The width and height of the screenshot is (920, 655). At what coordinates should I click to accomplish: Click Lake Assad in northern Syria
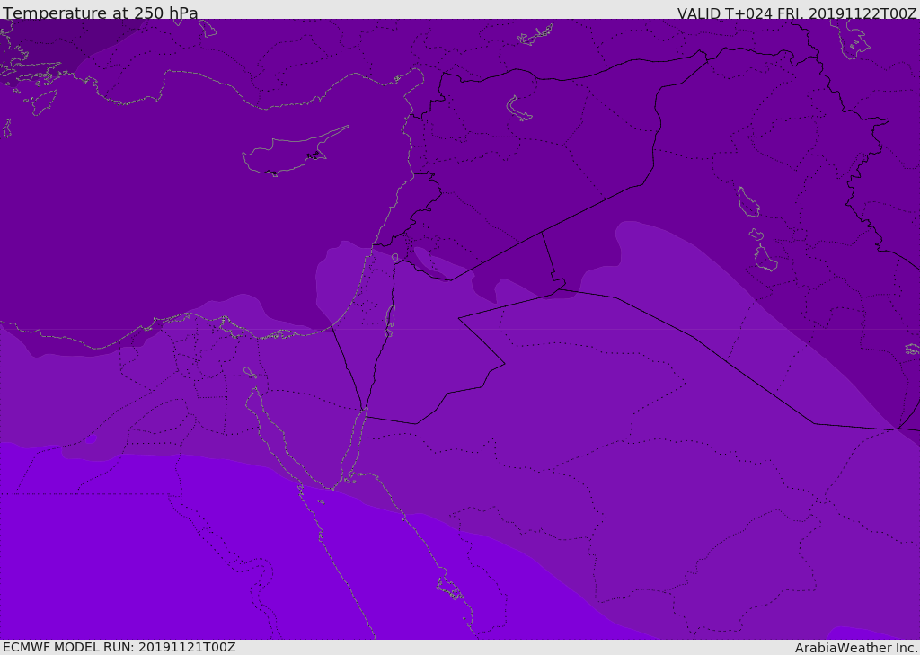pos(519,108)
